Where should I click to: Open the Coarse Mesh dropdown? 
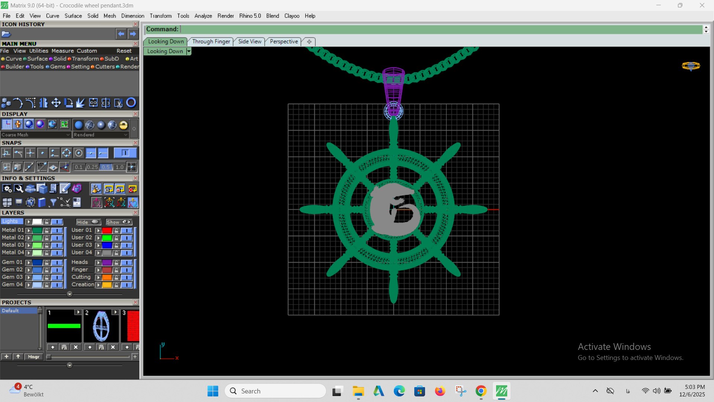coord(36,135)
